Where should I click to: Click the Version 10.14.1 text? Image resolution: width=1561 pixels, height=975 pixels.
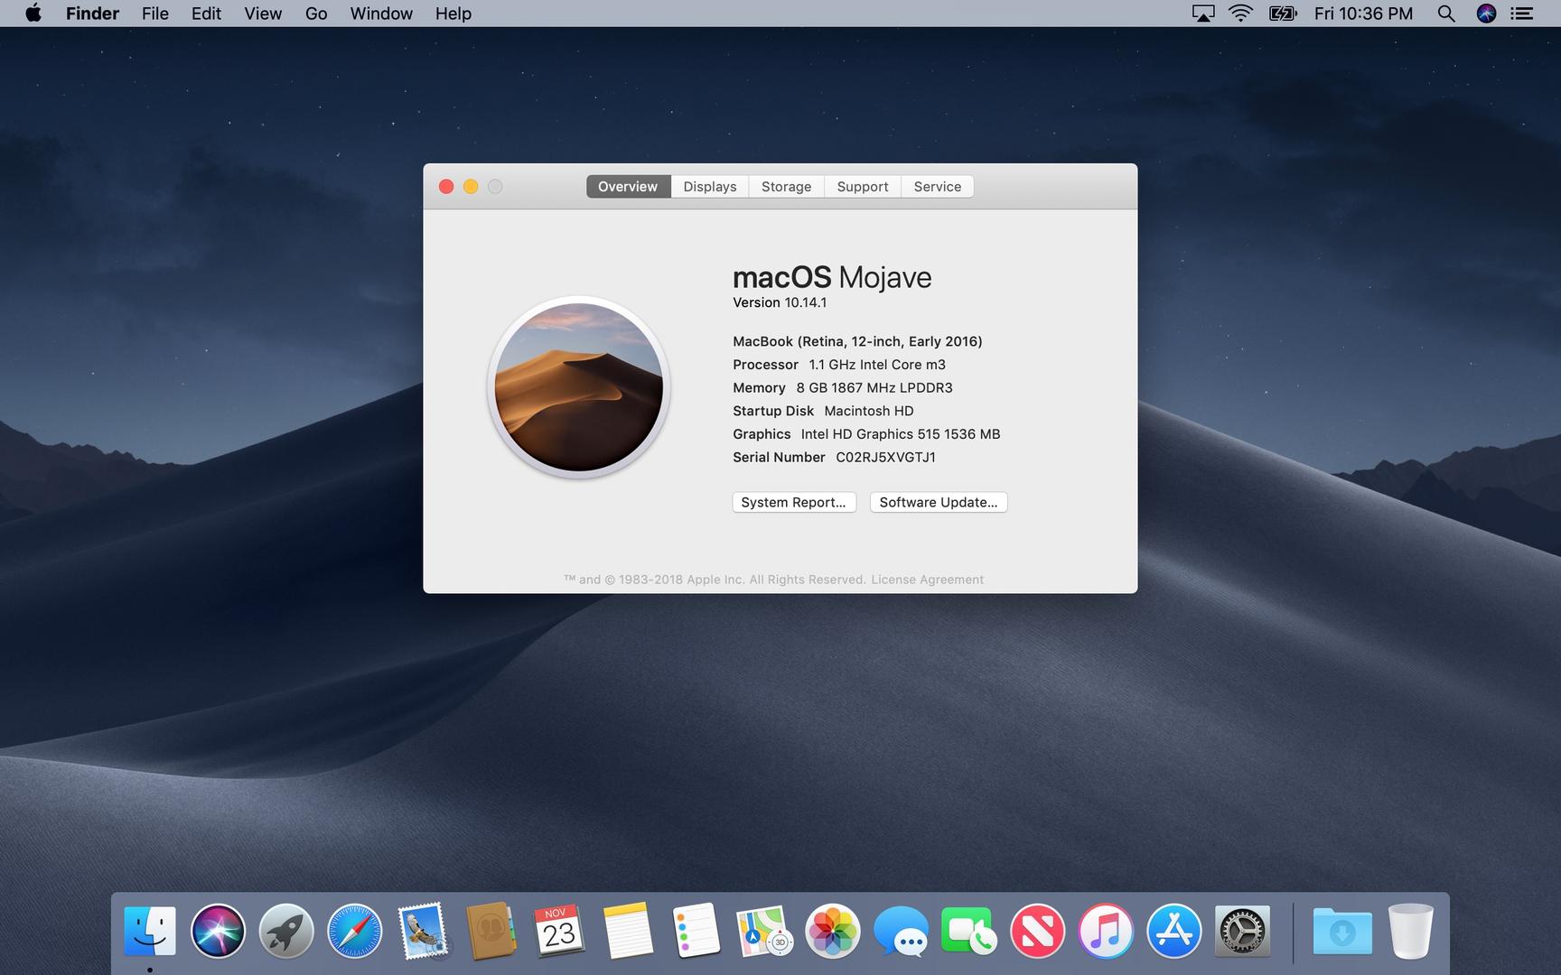(780, 302)
